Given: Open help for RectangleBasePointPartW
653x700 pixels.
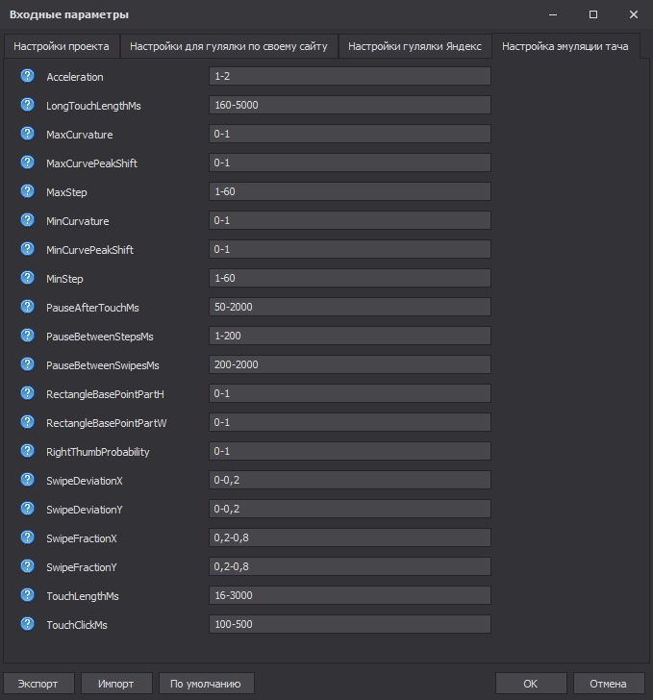Looking at the screenshot, I should (x=27, y=422).
